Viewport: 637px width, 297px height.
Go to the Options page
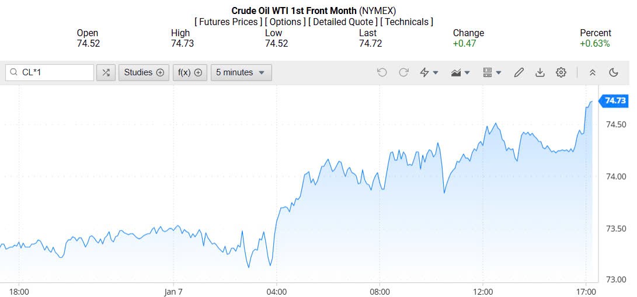pos(286,22)
